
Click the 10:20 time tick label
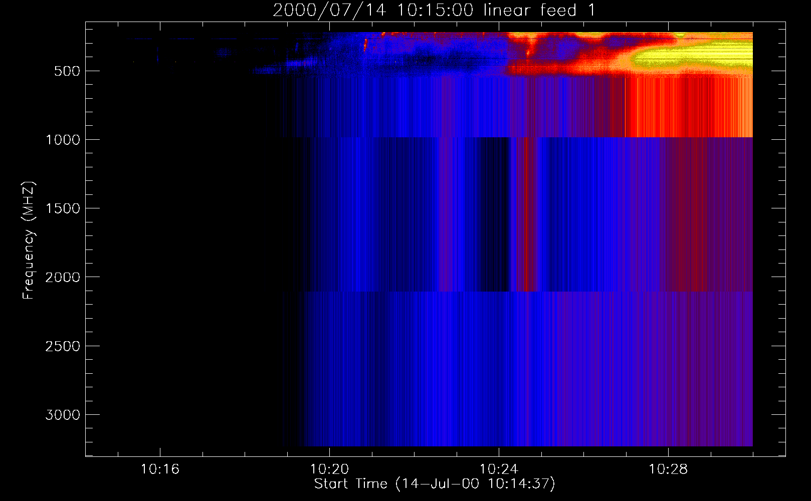(x=329, y=469)
